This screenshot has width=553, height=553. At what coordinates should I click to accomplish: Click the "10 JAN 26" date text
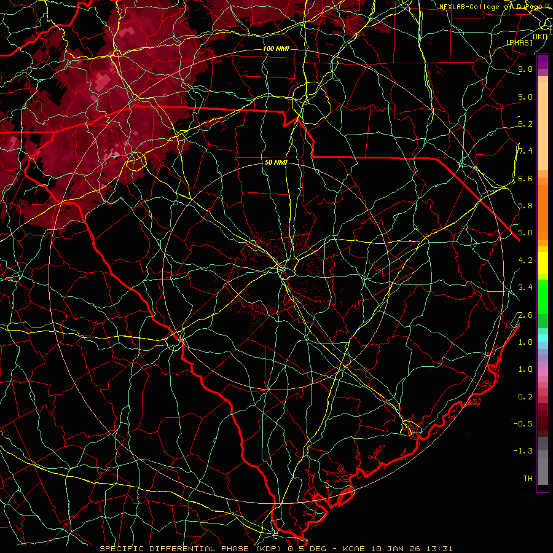[x=395, y=549]
